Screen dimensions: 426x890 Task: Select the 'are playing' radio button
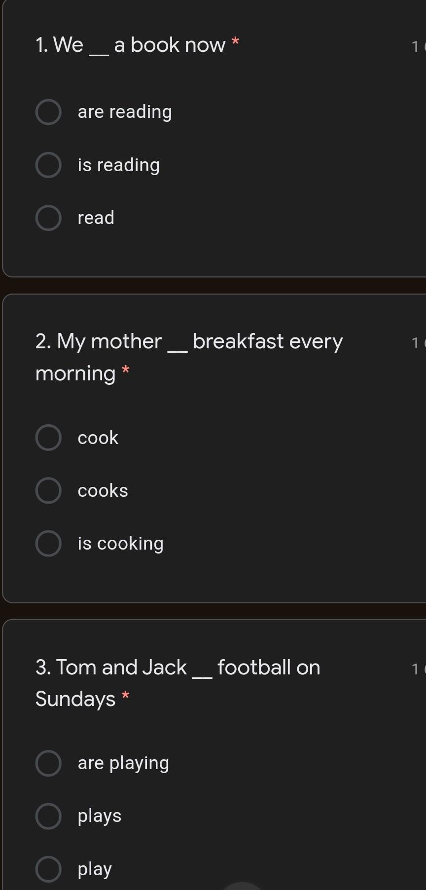48,763
